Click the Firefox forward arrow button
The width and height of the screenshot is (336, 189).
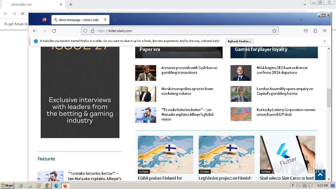(x=44, y=31)
